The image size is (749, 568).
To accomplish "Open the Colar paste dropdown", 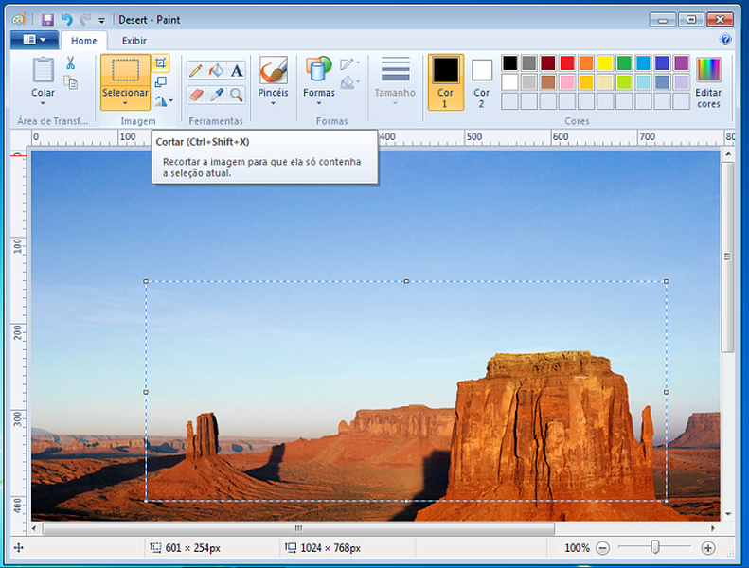I will tap(44, 103).
